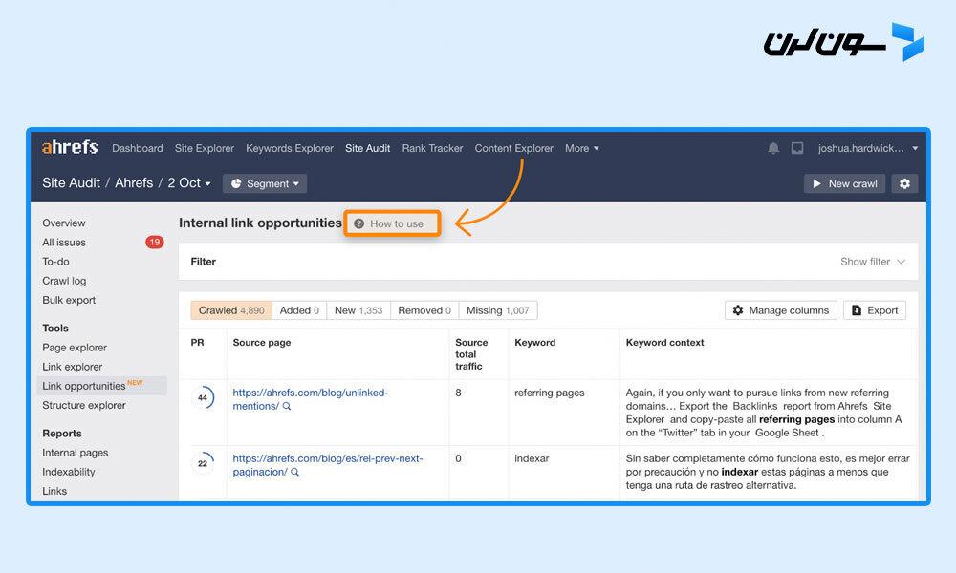Select Link opportunities in the sidebar
956x573 pixels.
(x=101, y=386)
